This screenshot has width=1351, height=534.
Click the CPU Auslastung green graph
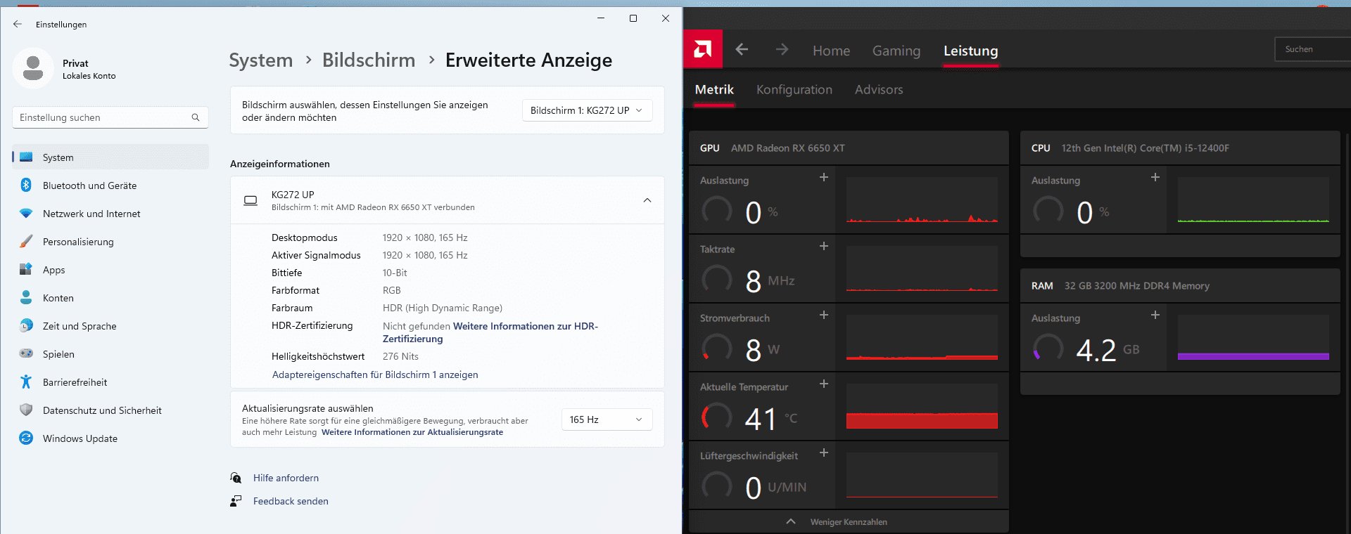click(x=1253, y=200)
